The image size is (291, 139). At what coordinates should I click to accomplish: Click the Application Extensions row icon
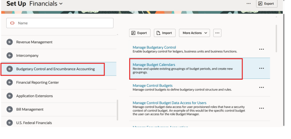10,96
